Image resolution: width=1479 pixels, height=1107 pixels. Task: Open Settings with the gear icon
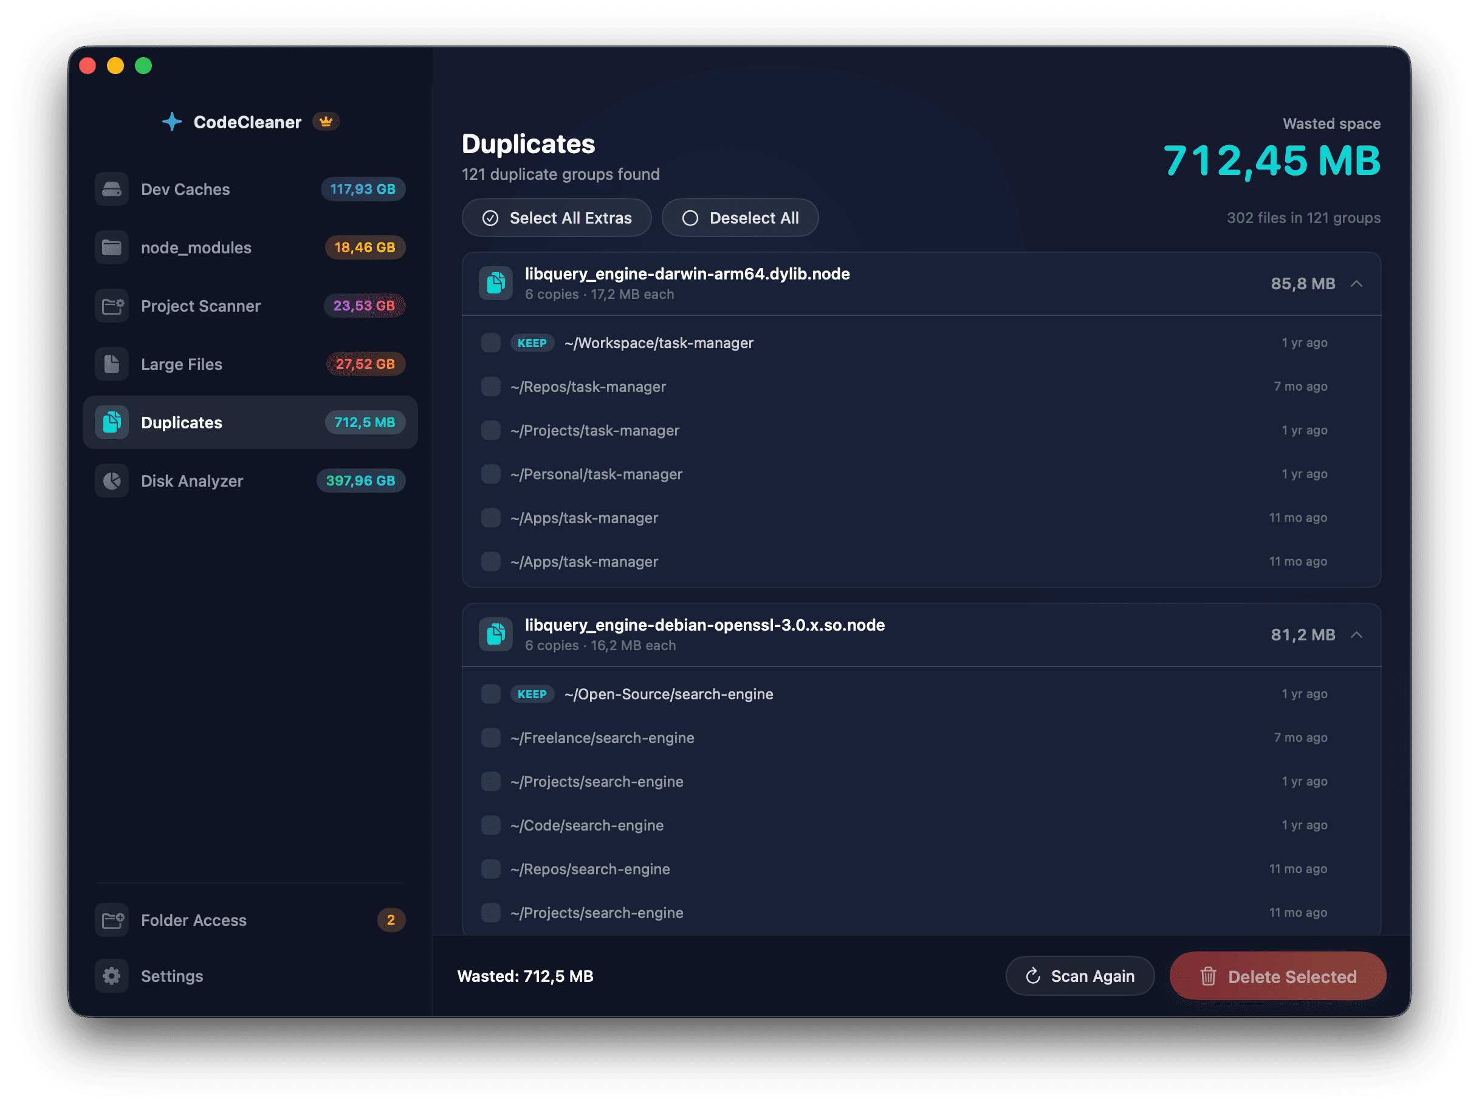click(x=112, y=976)
